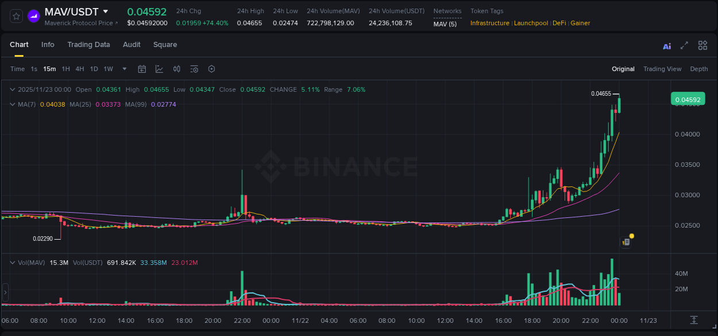Open the indicator settings list icon
This screenshot has height=336, width=718.
point(194,69)
